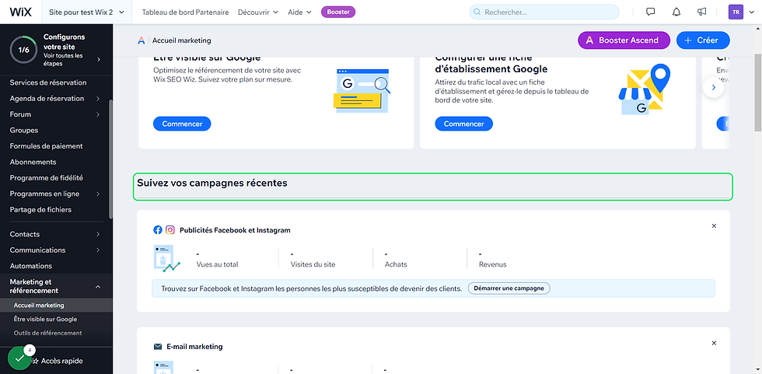Click the ads statistics chart illustration
This screenshot has height=374, width=762.
coord(166,258)
